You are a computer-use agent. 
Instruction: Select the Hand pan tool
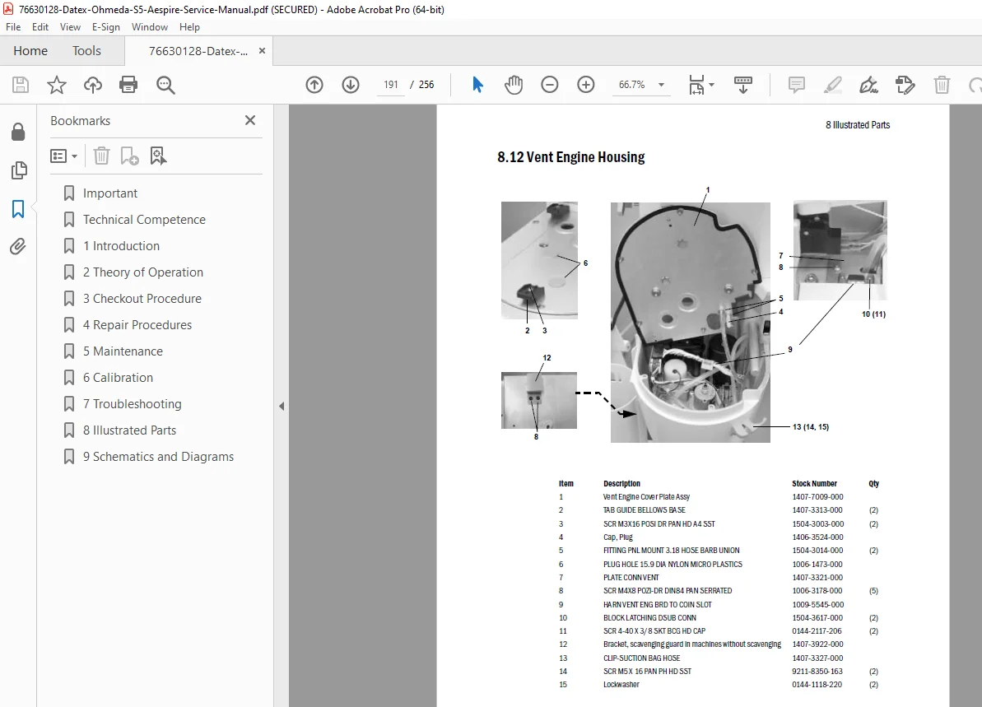click(x=514, y=85)
